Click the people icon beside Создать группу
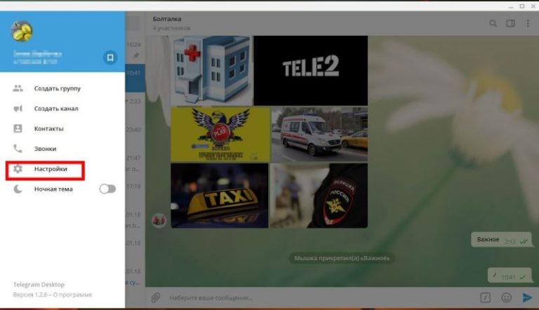The width and height of the screenshot is (539, 310). tap(18, 88)
